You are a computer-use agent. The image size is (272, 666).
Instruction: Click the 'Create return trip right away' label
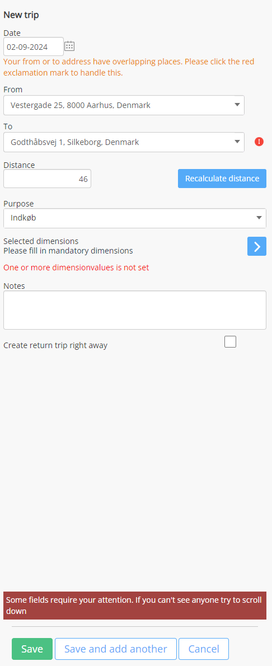(55, 345)
